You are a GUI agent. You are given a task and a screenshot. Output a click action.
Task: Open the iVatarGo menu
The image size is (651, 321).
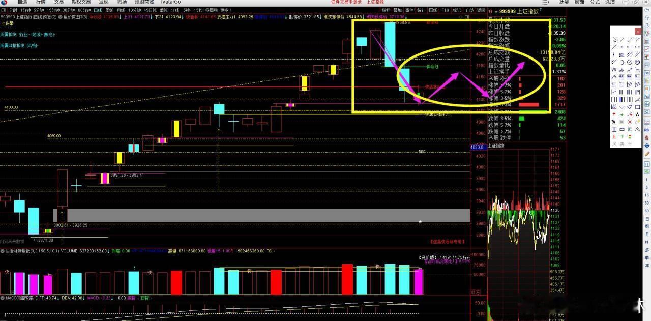pyautogui.click(x=171, y=2)
